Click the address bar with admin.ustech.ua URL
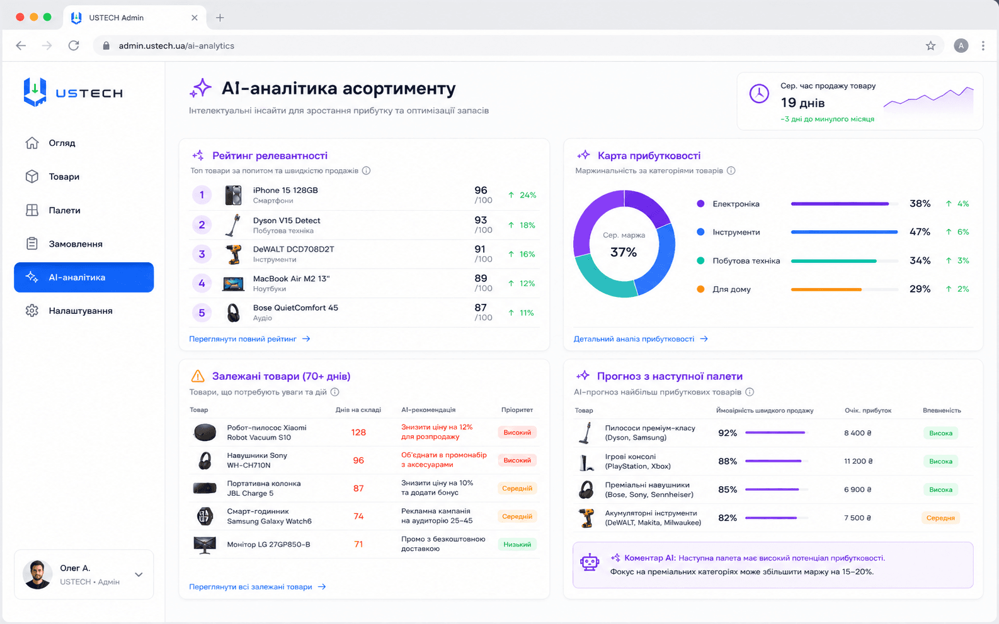Viewport: 999px width, 624px height. click(518, 45)
